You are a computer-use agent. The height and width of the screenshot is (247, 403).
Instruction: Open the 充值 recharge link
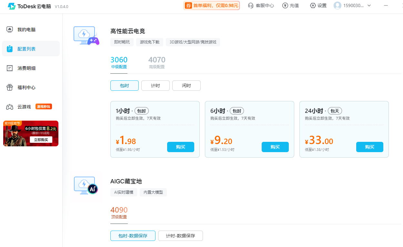tap(290, 5)
